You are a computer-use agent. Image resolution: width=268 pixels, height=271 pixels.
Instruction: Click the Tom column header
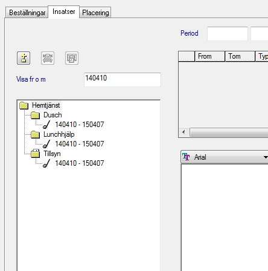pyautogui.click(x=240, y=56)
